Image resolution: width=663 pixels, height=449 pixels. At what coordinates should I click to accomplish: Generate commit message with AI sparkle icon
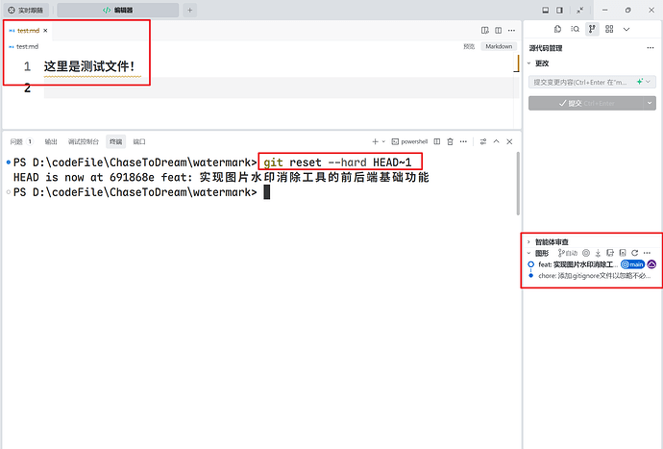pos(640,82)
